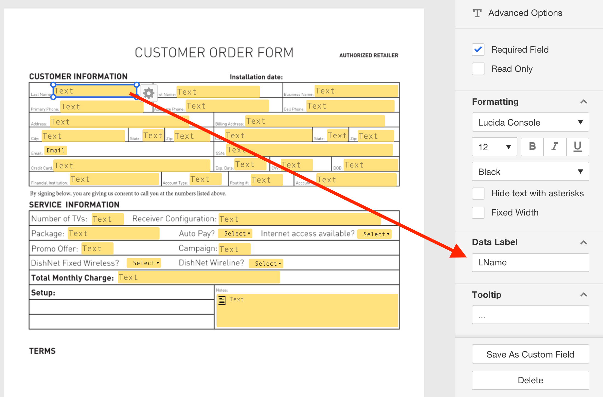Select the Notes paragraph text field
The width and height of the screenshot is (603, 397).
point(307,310)
